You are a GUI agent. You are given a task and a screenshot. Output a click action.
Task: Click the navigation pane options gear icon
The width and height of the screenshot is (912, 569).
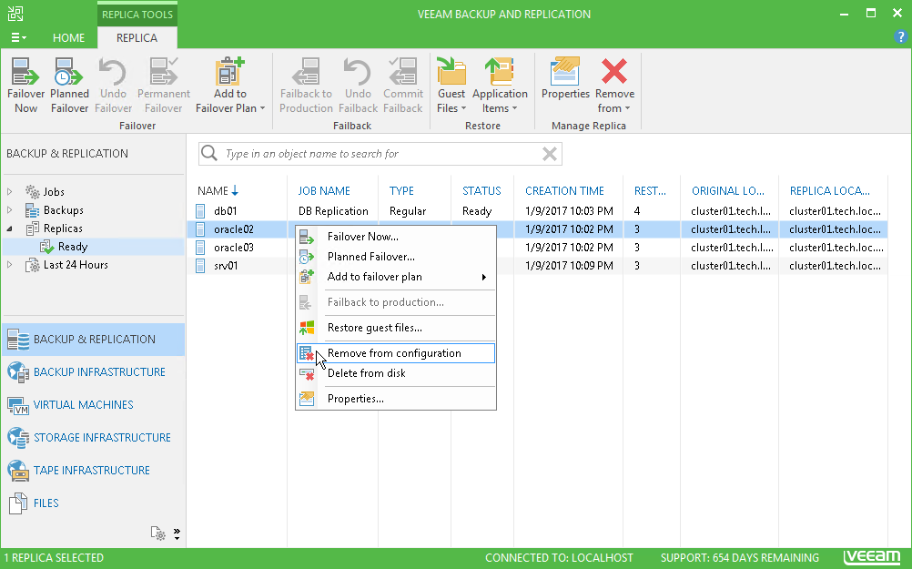point(157,533)
